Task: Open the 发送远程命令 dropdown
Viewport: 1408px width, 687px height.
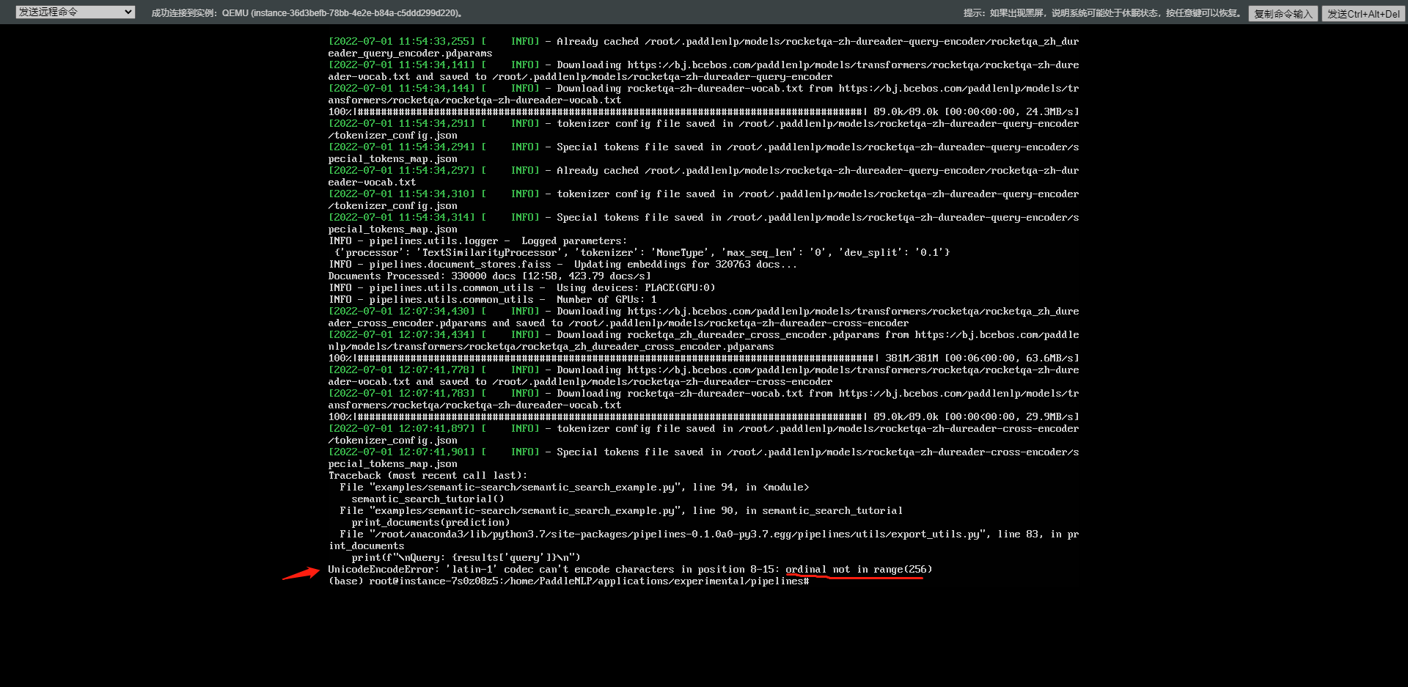Action: pos(75,12)
